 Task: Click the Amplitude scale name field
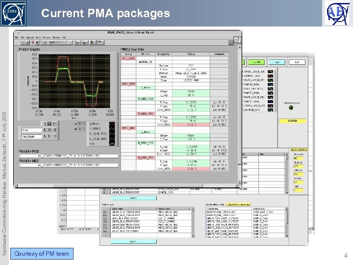coord(31,136)
